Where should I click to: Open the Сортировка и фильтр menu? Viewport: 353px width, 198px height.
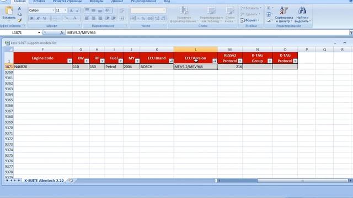click(284, 14)
